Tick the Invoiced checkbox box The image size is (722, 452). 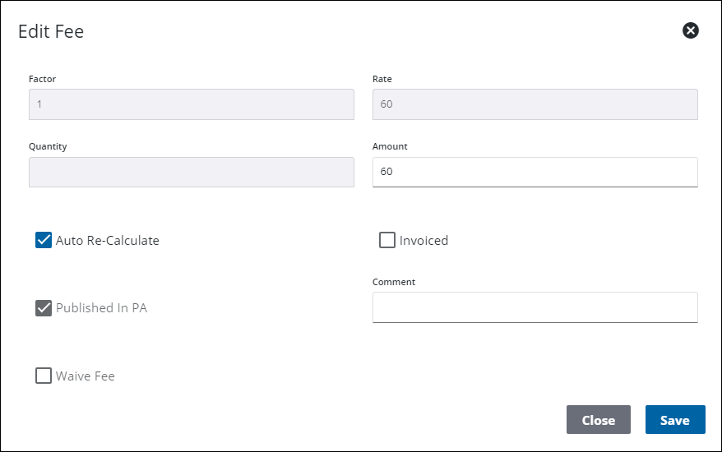(386, 240)
